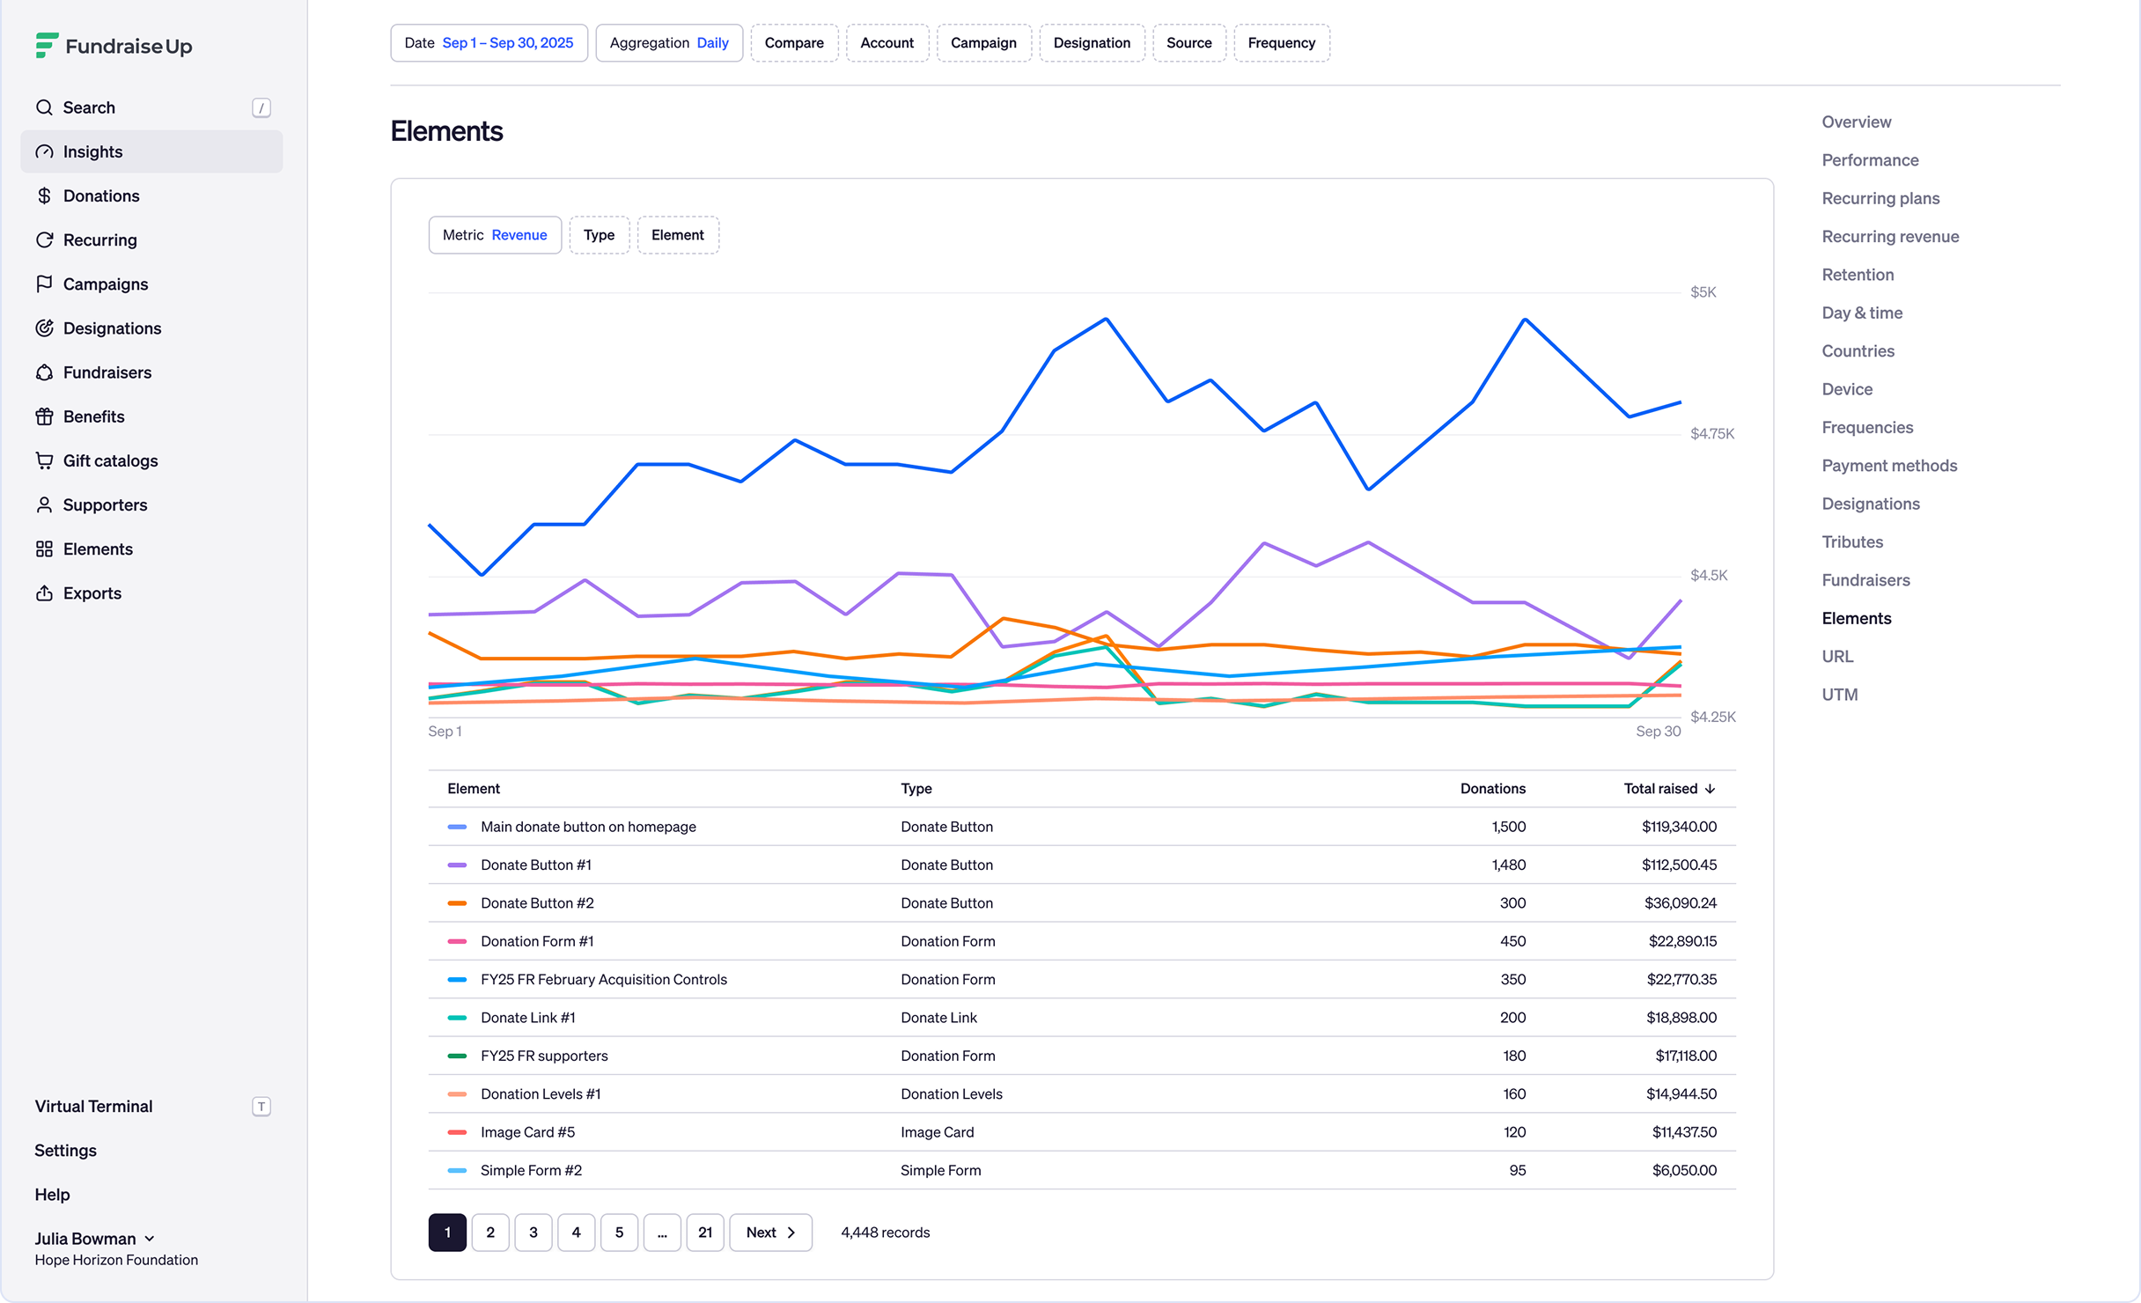
Task: Click the Recurring refresh icon
Action: coord(44,239)
